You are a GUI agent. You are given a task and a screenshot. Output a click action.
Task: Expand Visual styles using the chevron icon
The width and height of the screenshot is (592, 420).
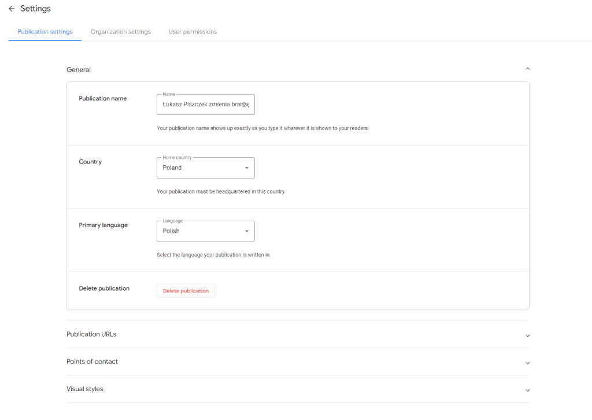527,390
